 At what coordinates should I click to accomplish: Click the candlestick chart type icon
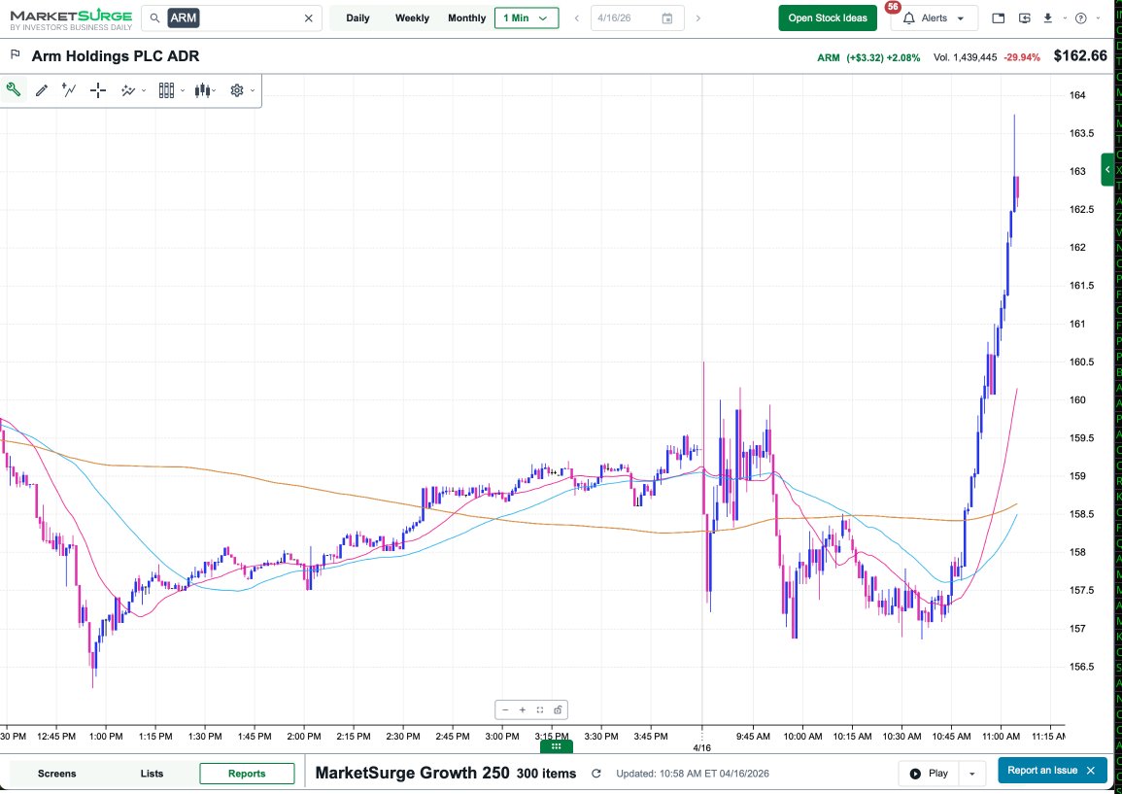[x=203, y=90]
